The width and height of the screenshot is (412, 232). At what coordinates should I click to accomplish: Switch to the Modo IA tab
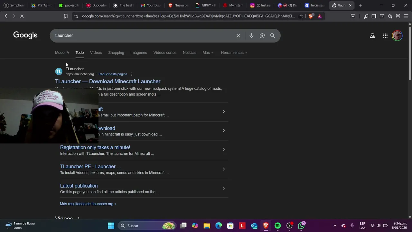(x=62, y=53)
